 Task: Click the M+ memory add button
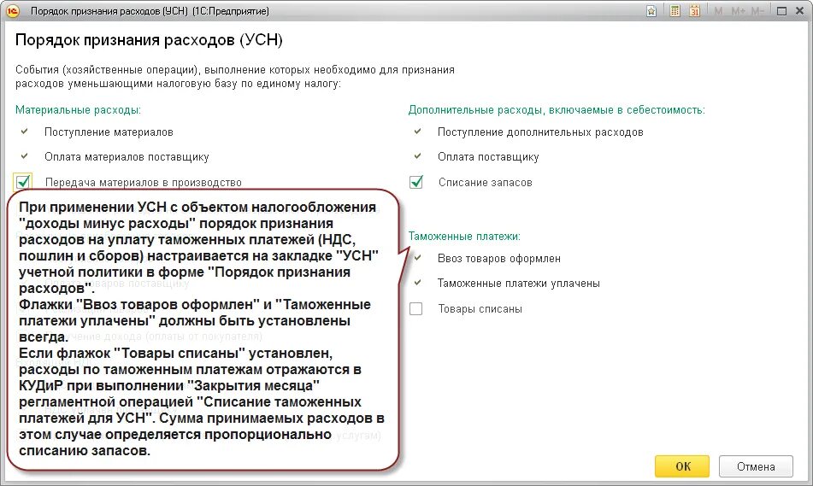(739, 11)
